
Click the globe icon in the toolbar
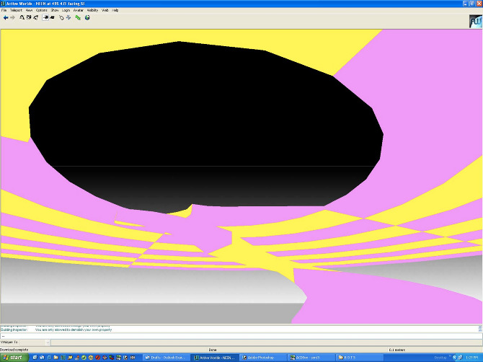[87, 17]
